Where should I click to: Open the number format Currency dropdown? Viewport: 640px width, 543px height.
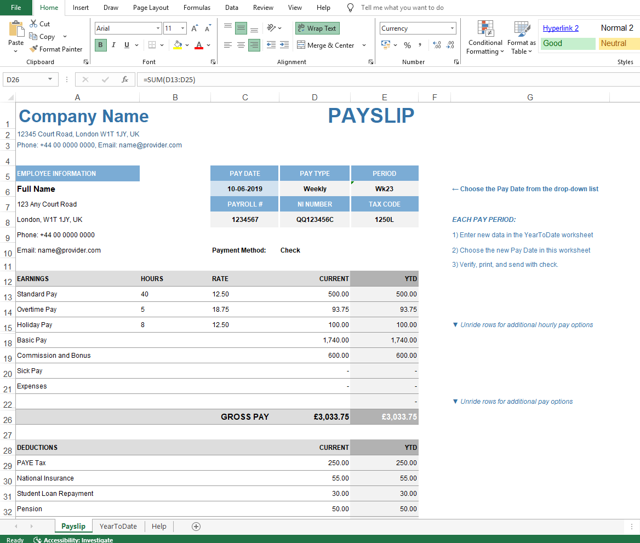(x=452, y=28)
